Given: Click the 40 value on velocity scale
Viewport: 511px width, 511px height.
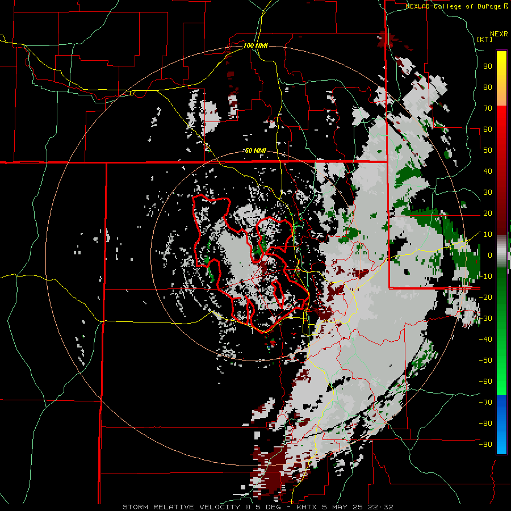Looking at the screenshot, I should pos(488,171).
